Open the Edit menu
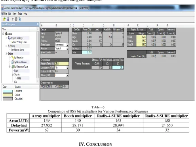 coord(10,13)
